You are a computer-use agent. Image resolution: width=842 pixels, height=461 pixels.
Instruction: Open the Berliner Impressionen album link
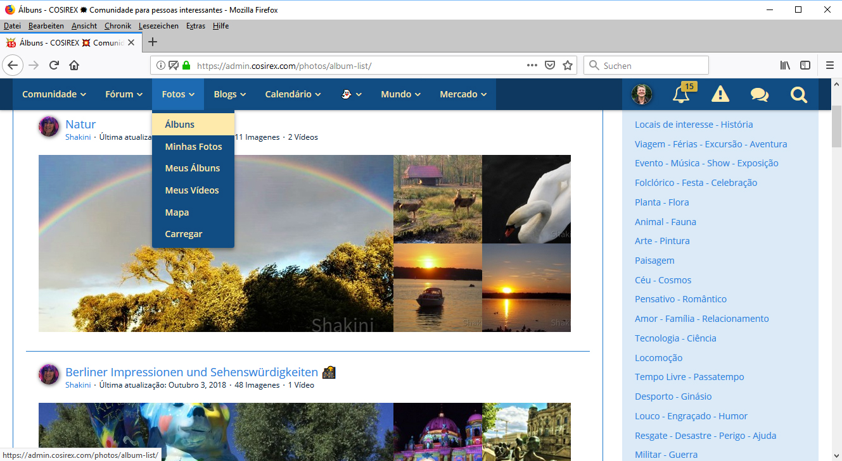191,372
